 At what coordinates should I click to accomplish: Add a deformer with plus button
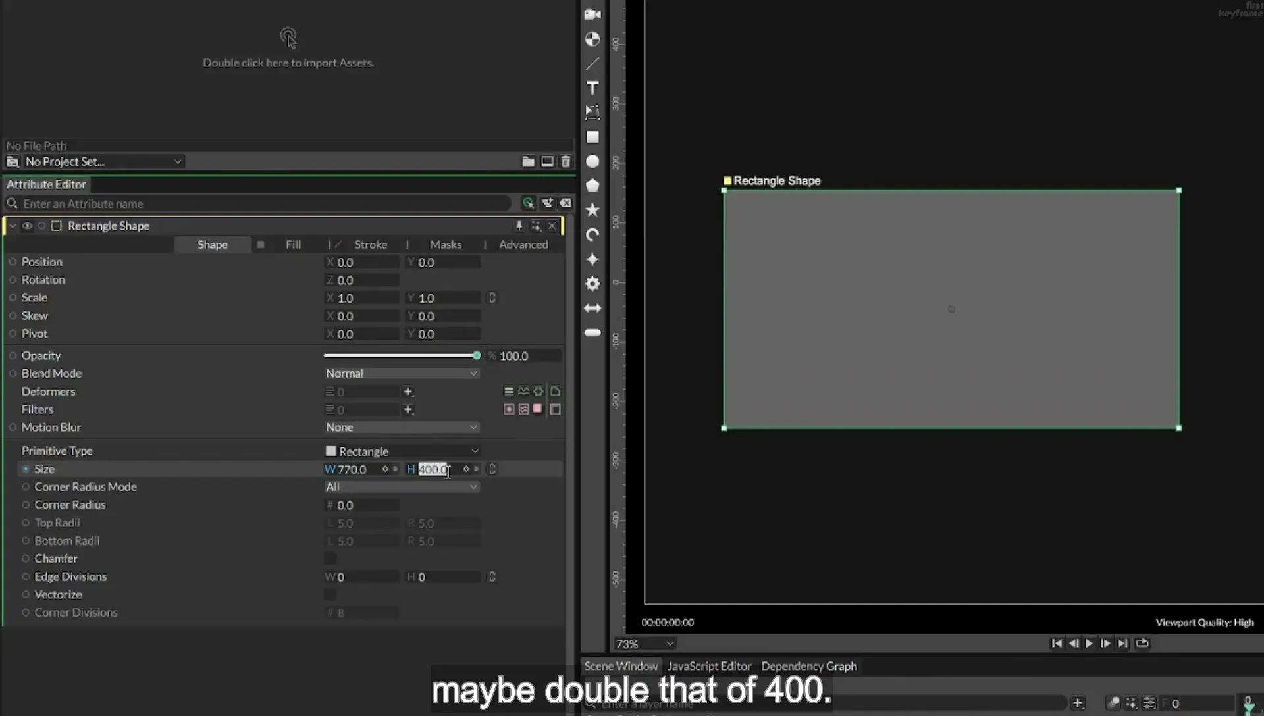pyautogui.click(x=408, y=392)
